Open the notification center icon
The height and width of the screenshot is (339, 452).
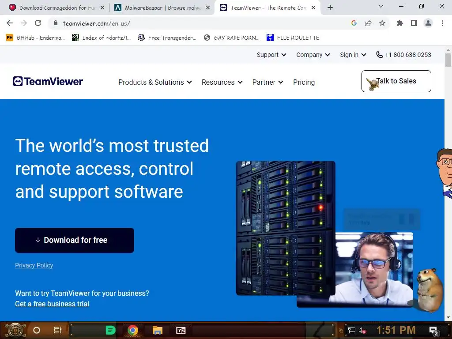[x=434, y=331]
